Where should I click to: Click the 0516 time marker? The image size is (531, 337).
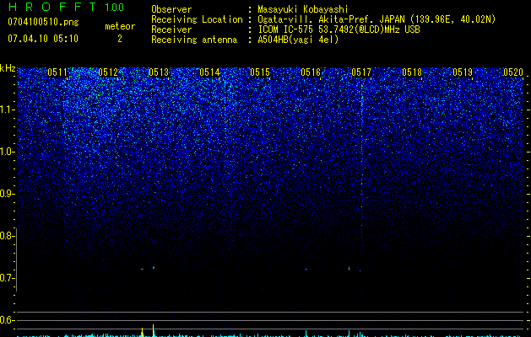click(x=311, y=72)
